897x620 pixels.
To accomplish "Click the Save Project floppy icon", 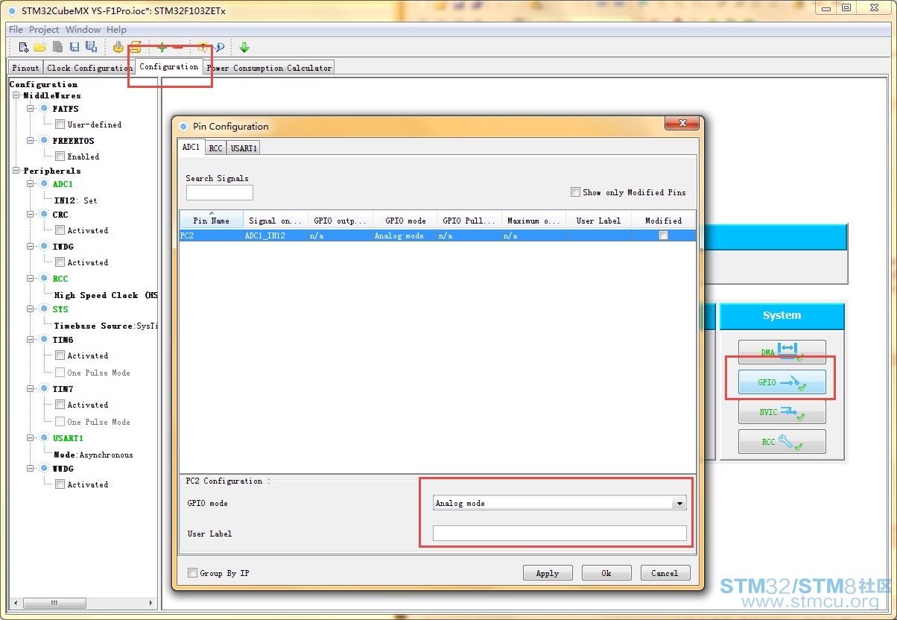I will pos(75,47).
